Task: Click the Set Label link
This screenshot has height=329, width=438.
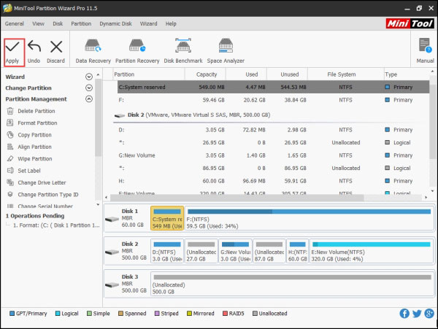Action: [x=29, y=171]
